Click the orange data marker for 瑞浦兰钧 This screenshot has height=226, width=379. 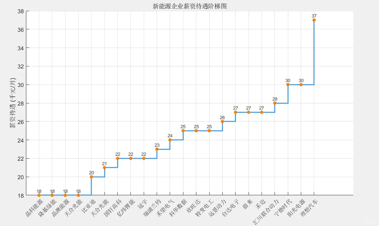tap(157, 149)
